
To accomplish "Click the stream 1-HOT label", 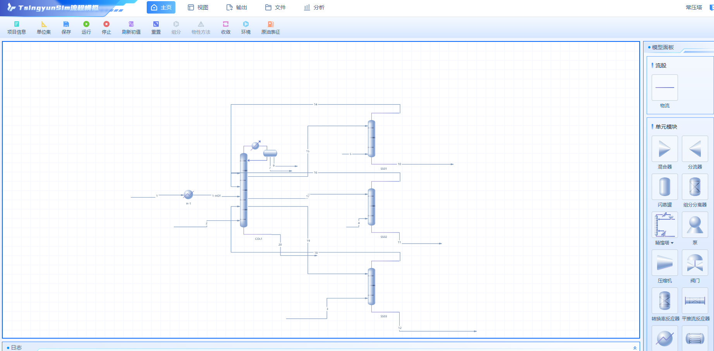I will 216,196.
